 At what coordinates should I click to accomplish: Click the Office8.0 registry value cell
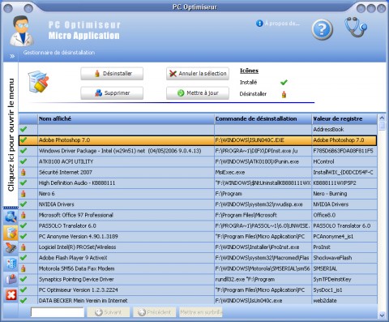pyautogui.click(x=344, y=215)
